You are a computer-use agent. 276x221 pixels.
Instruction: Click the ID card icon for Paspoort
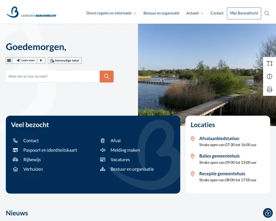tap(15, 150)
